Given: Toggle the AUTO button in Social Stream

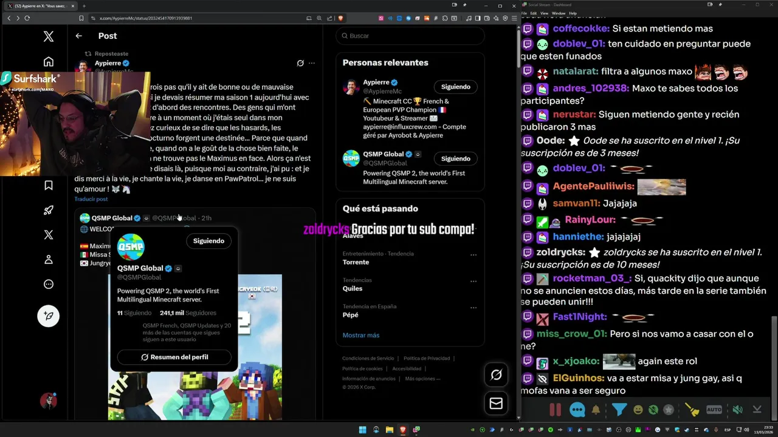Looking at the screenshot, I should click(714, 410).
